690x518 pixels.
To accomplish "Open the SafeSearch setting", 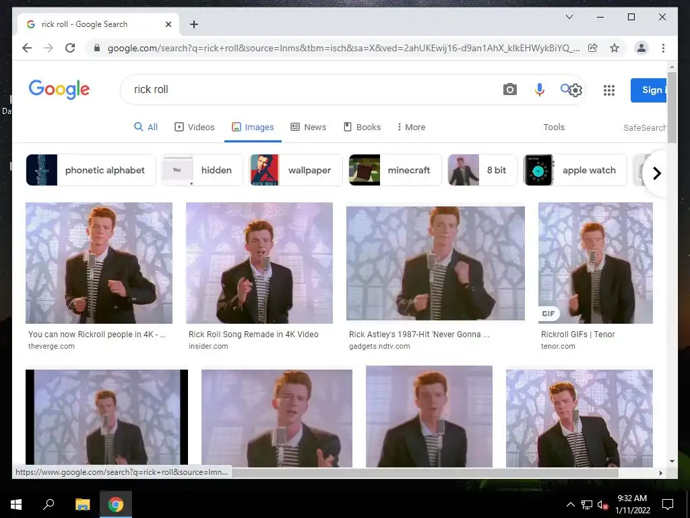I will coord(644,127).
